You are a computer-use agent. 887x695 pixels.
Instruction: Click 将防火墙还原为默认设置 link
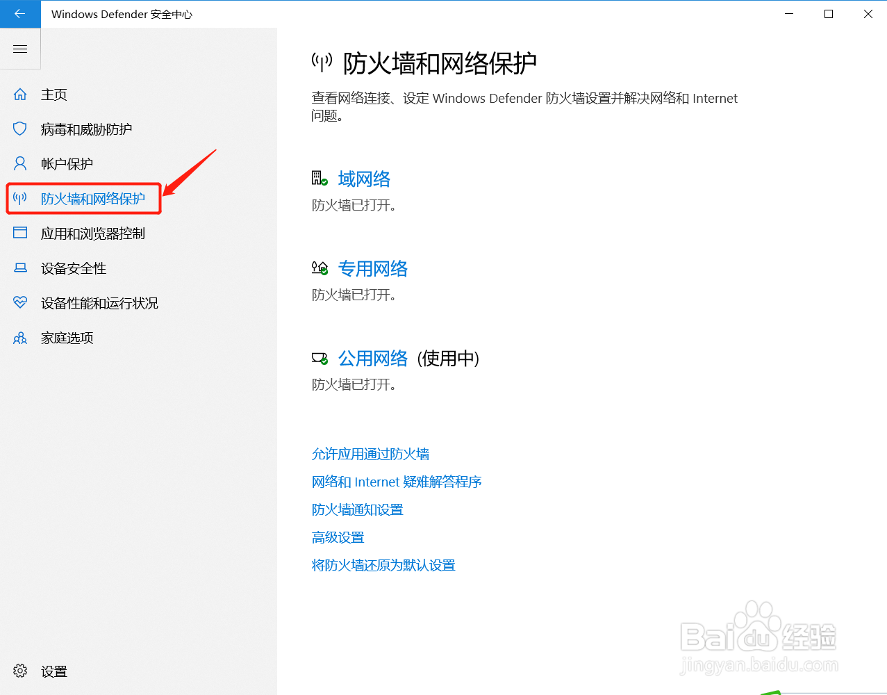(x=383, y=565)
